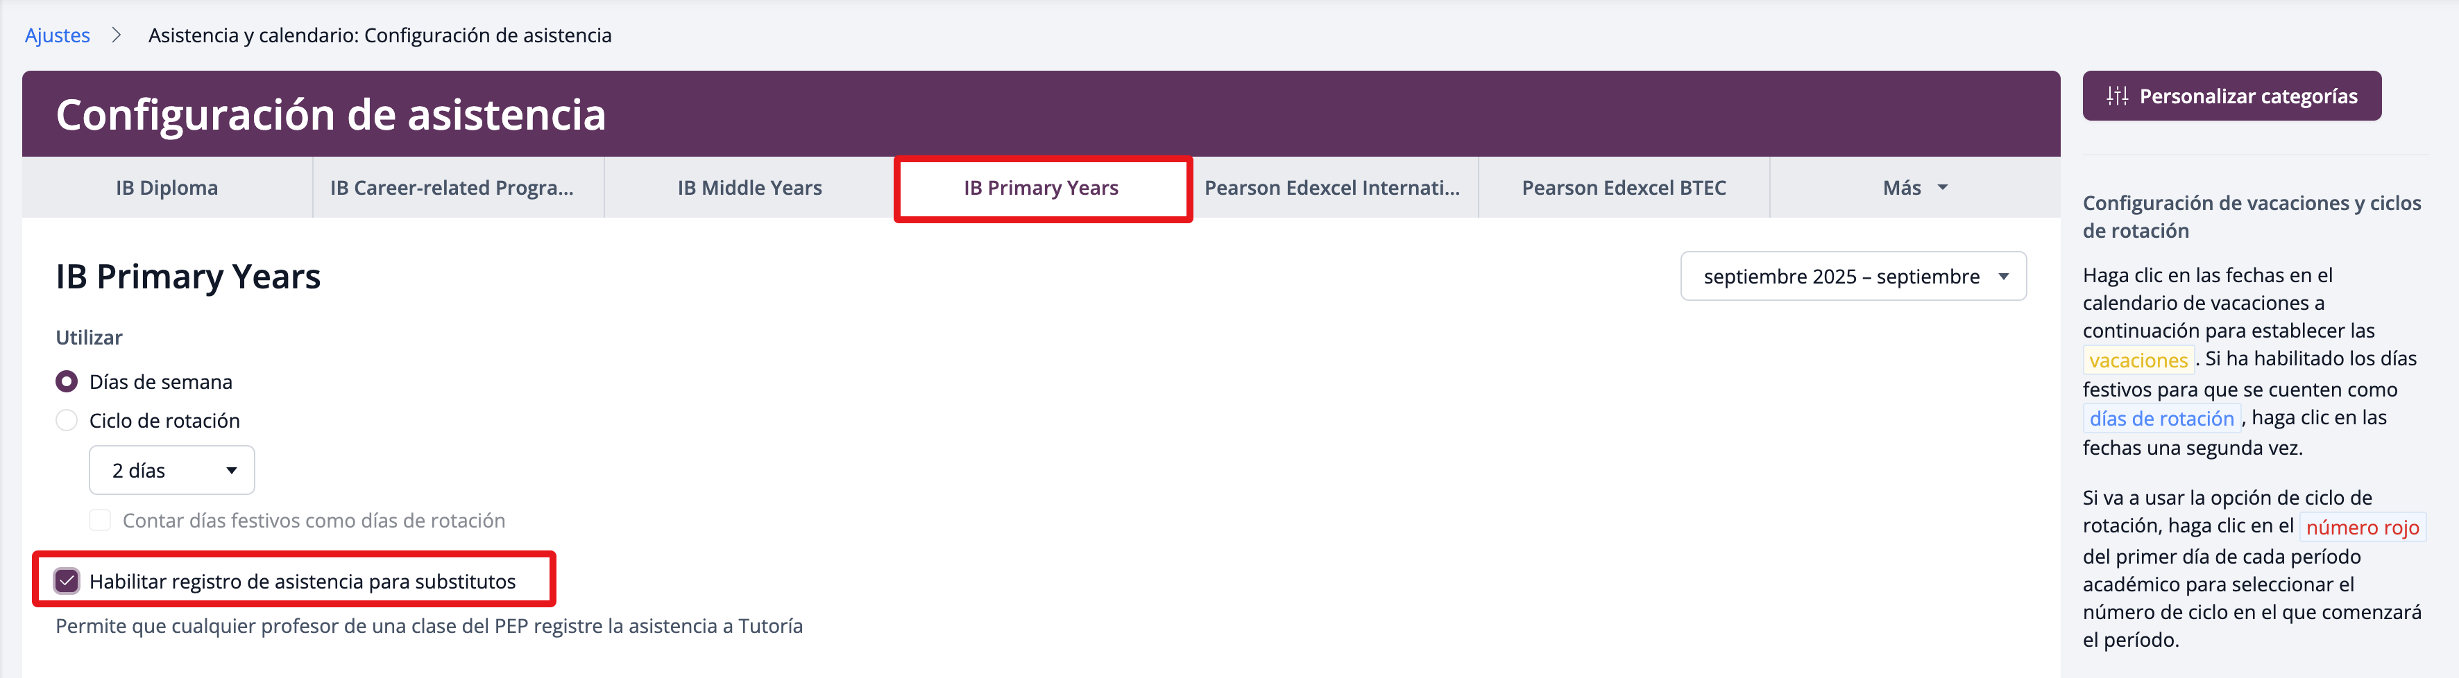Click the caret arrow beside Más
This screenshot has width=2459, height=678.
1943,188
